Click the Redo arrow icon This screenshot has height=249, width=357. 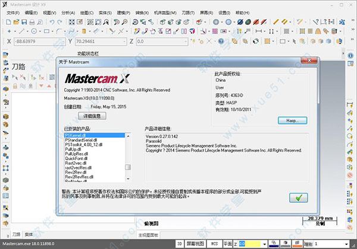[59, 22]
